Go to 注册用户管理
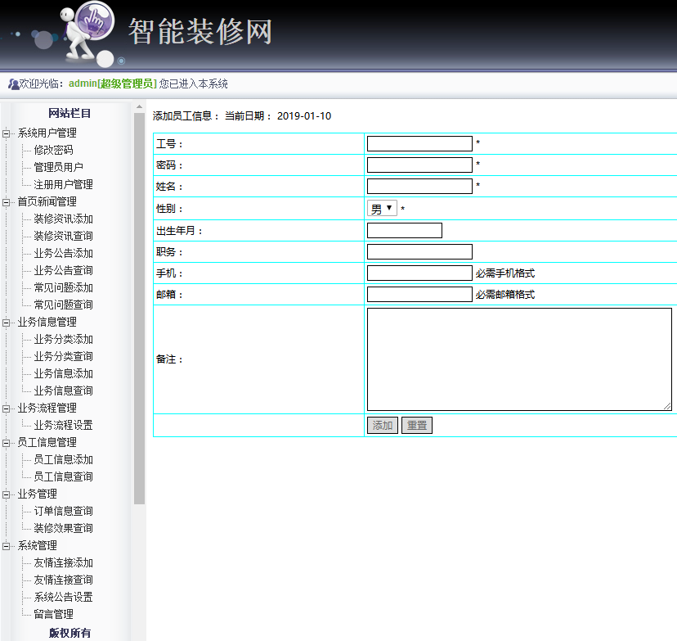The height and width of the screenshot is (641, 677). [x=64, y=184]
